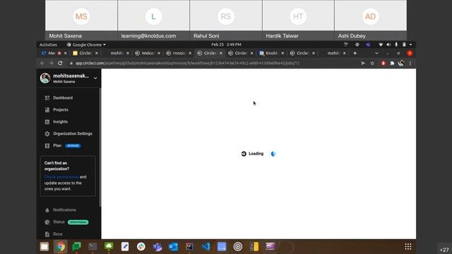This screenshot has width=452, height=254.
Task: Open Insights in the CircleCI sidebar
Action: (x=60, y=122)
